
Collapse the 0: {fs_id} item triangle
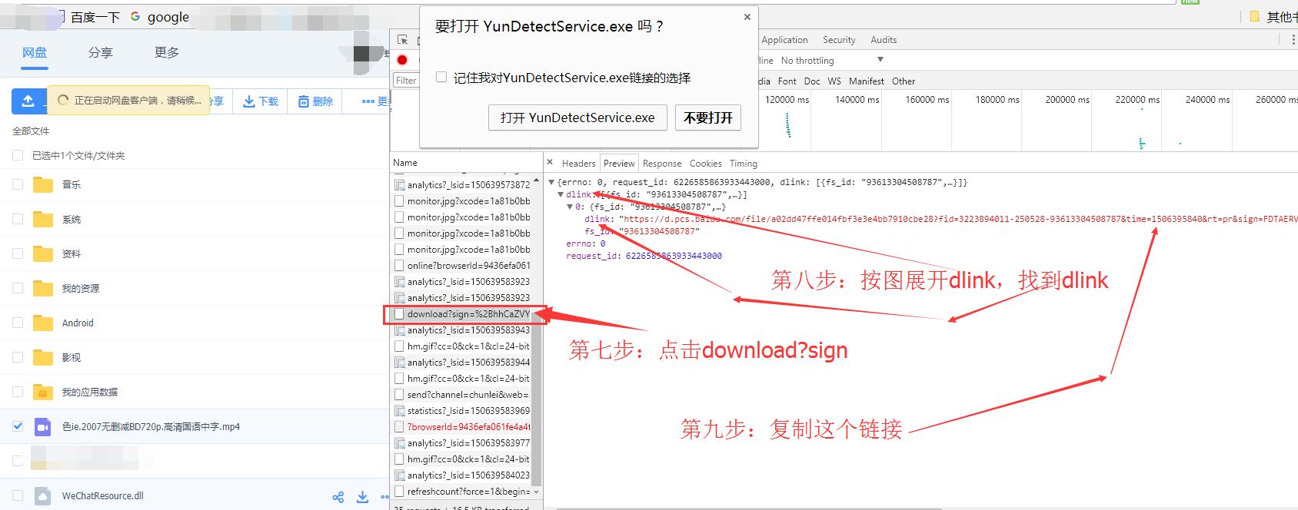[570, 207]
